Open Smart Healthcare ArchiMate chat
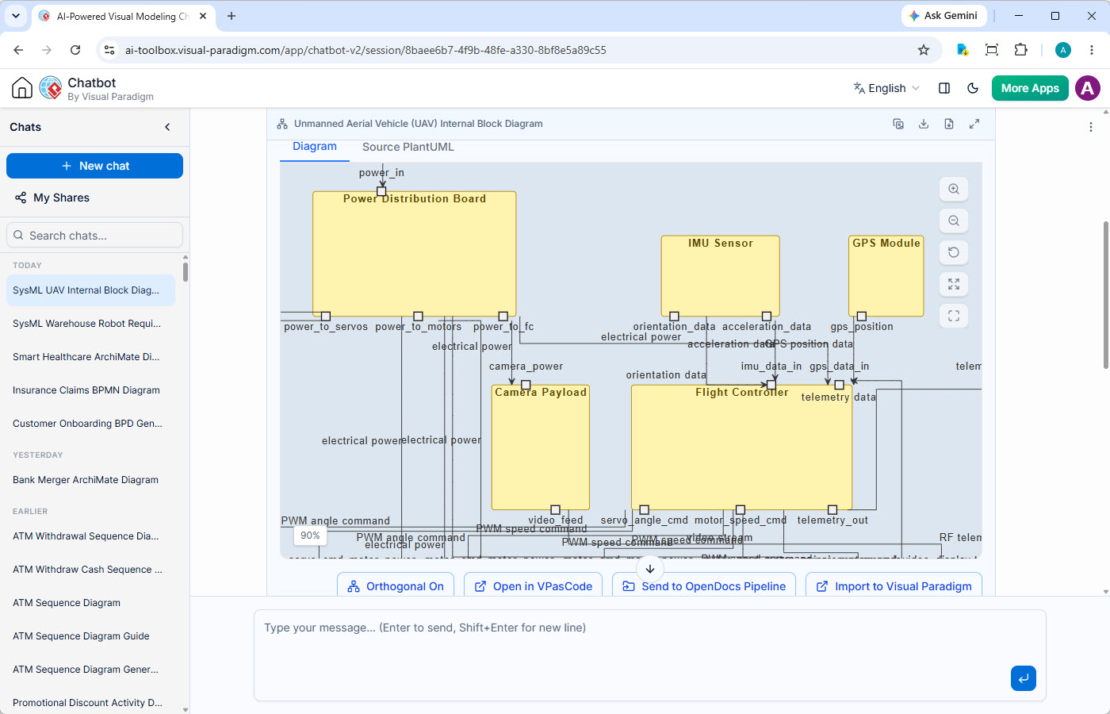The width and height of the screenshot is (1110, 714). 90,357
